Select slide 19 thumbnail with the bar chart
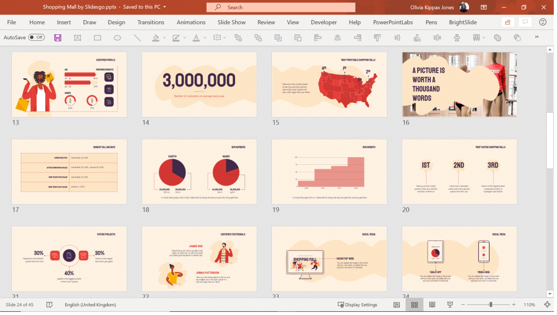The image size is (557, 315). 329,171
